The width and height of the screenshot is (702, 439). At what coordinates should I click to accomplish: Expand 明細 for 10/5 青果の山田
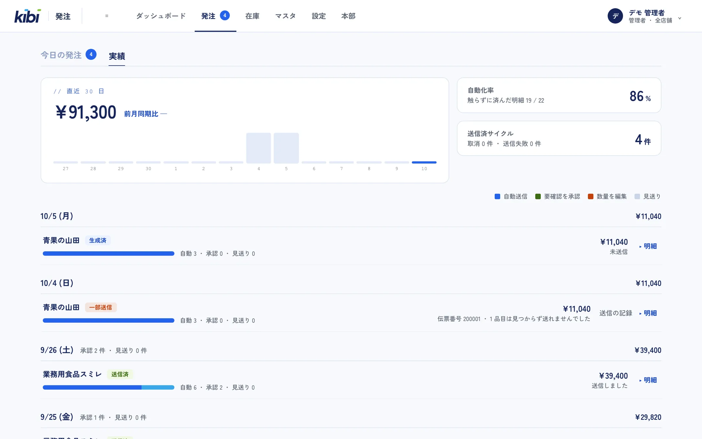coord(648,246)
